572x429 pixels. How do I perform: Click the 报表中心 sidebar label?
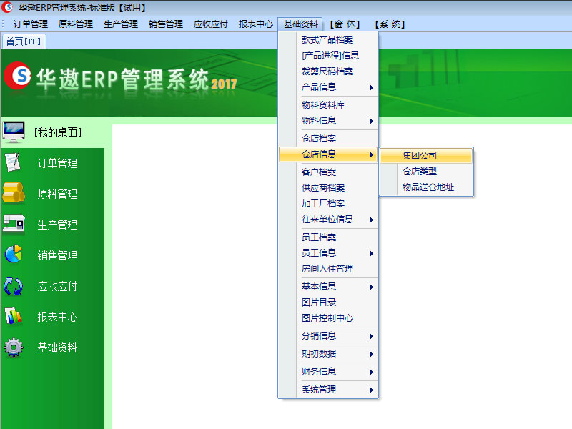tap(58, 317)
